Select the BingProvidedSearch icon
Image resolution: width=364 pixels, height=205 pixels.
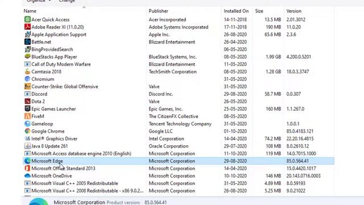[27, 50]
